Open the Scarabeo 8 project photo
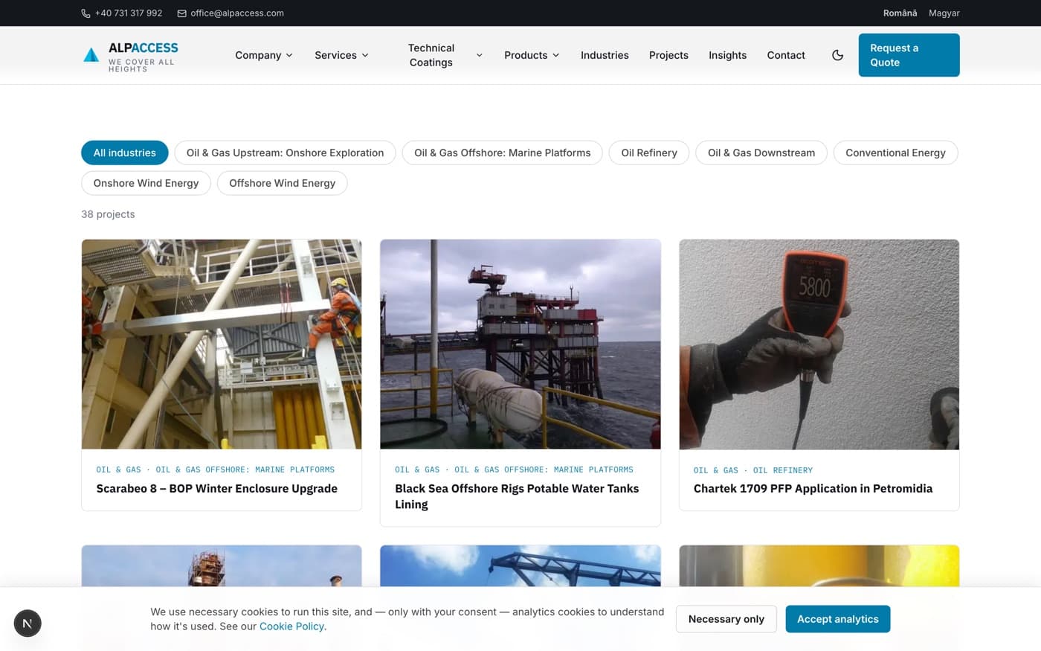 (222, 344)
